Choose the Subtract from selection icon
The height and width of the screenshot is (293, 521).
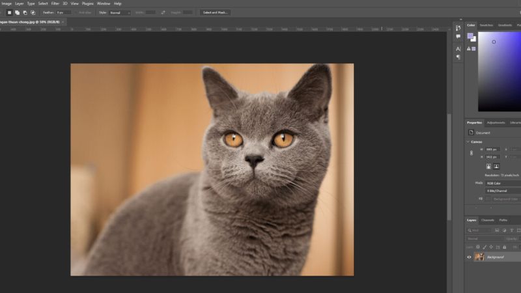pos(25,12)
